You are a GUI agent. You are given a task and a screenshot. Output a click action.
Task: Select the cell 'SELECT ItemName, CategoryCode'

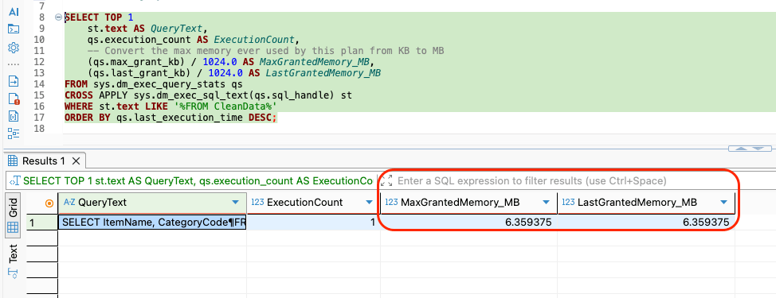click(152, 223)
